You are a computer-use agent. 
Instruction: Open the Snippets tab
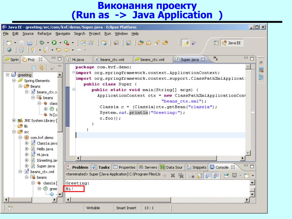(x=197, y=167)
